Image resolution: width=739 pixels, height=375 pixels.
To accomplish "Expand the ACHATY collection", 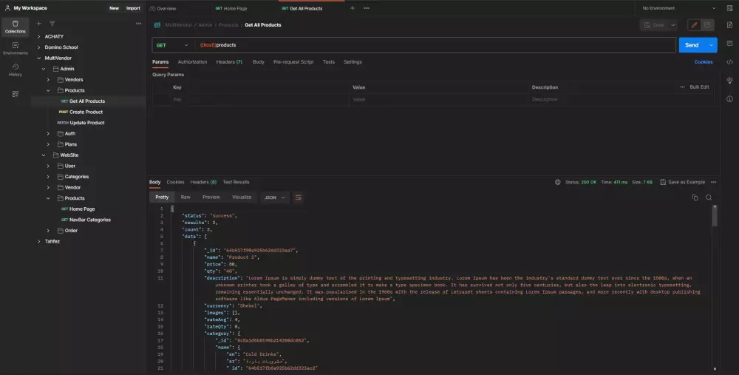I will point(38,36).
